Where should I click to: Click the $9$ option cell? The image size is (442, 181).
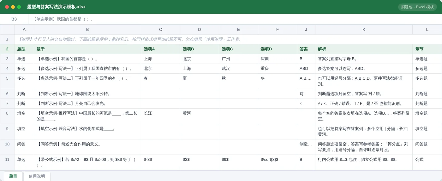coord(238,162)
